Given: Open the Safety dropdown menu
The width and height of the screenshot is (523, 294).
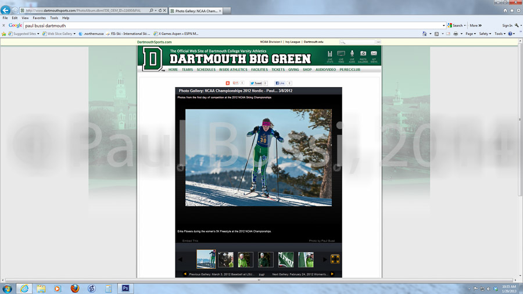Looking at the screenshot, I should (x=485, y=34).
